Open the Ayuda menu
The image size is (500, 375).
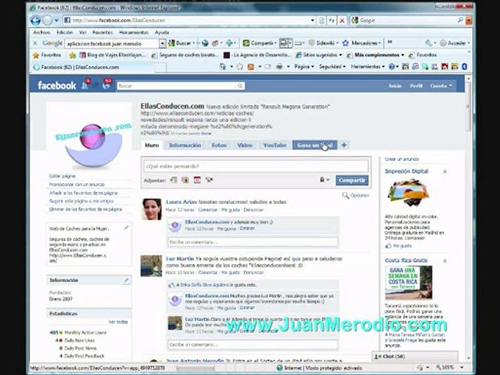pos(162,32)
